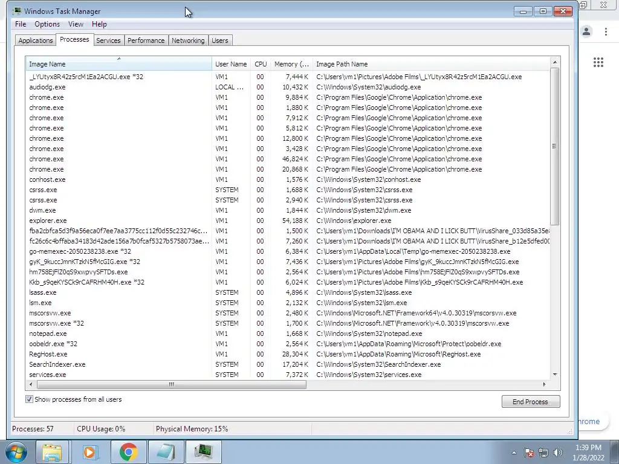Image resolution: width=619 pixels, height=464 pixels.
Task: Sort by the Image Path Name column header
Action: click(431, 64)
